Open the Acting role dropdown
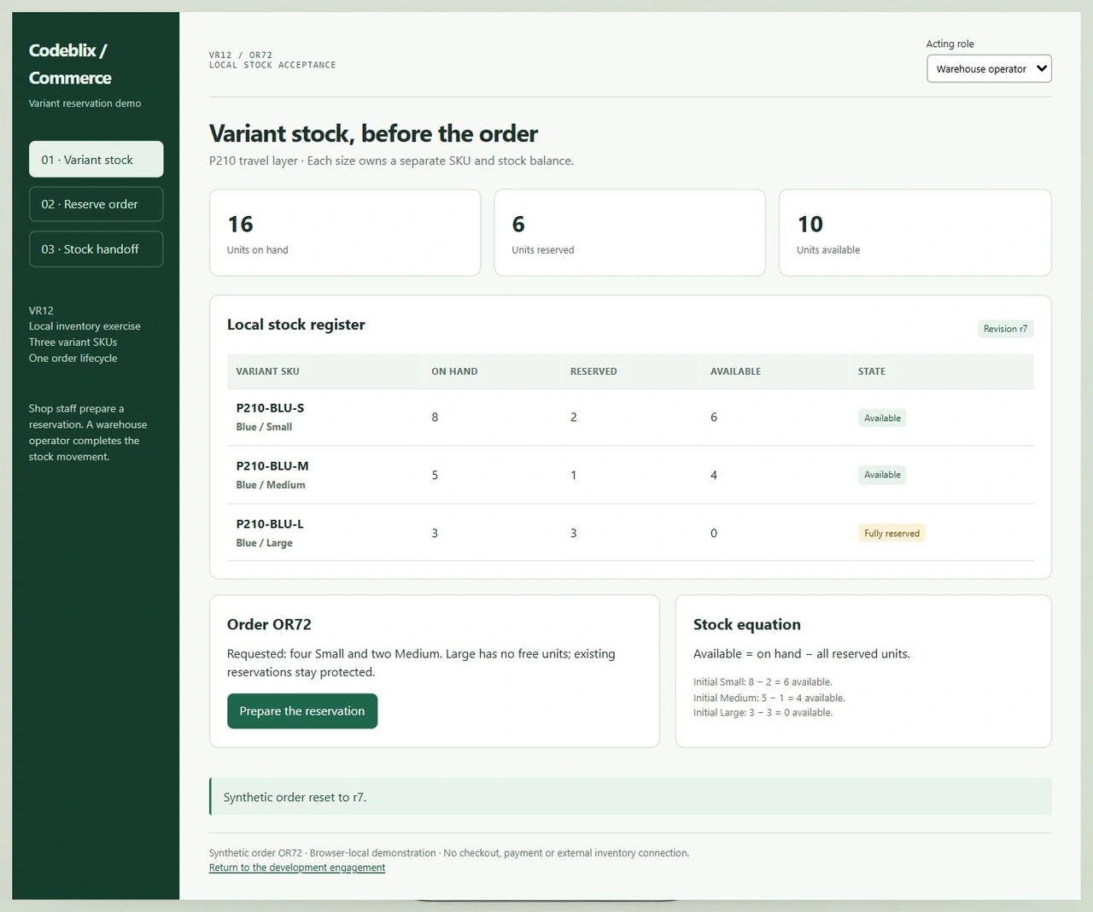The image size is (1093, 912). click(x=989, y=69)
